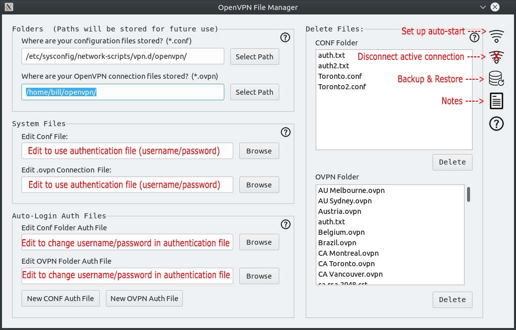
Task: Click the Edit Conf File input field
Action: pos(127,151)
